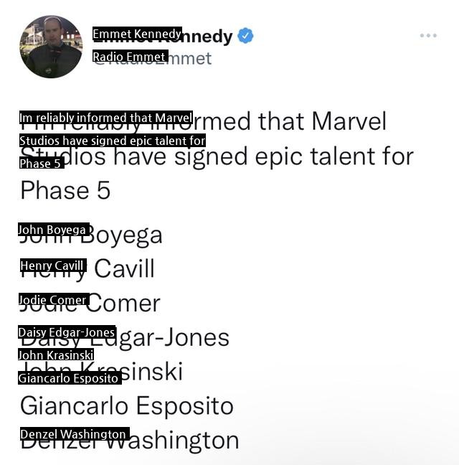Click black caption label "Radio Emmet"

tap(130, 57)
